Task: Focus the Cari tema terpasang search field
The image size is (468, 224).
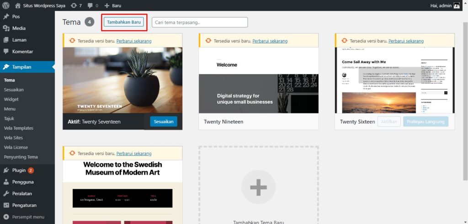Action: 200,22
